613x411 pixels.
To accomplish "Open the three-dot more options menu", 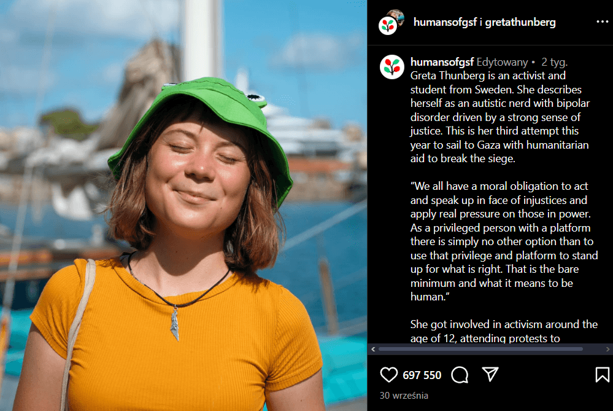I will pyautogui.click(x=602, y=22).
